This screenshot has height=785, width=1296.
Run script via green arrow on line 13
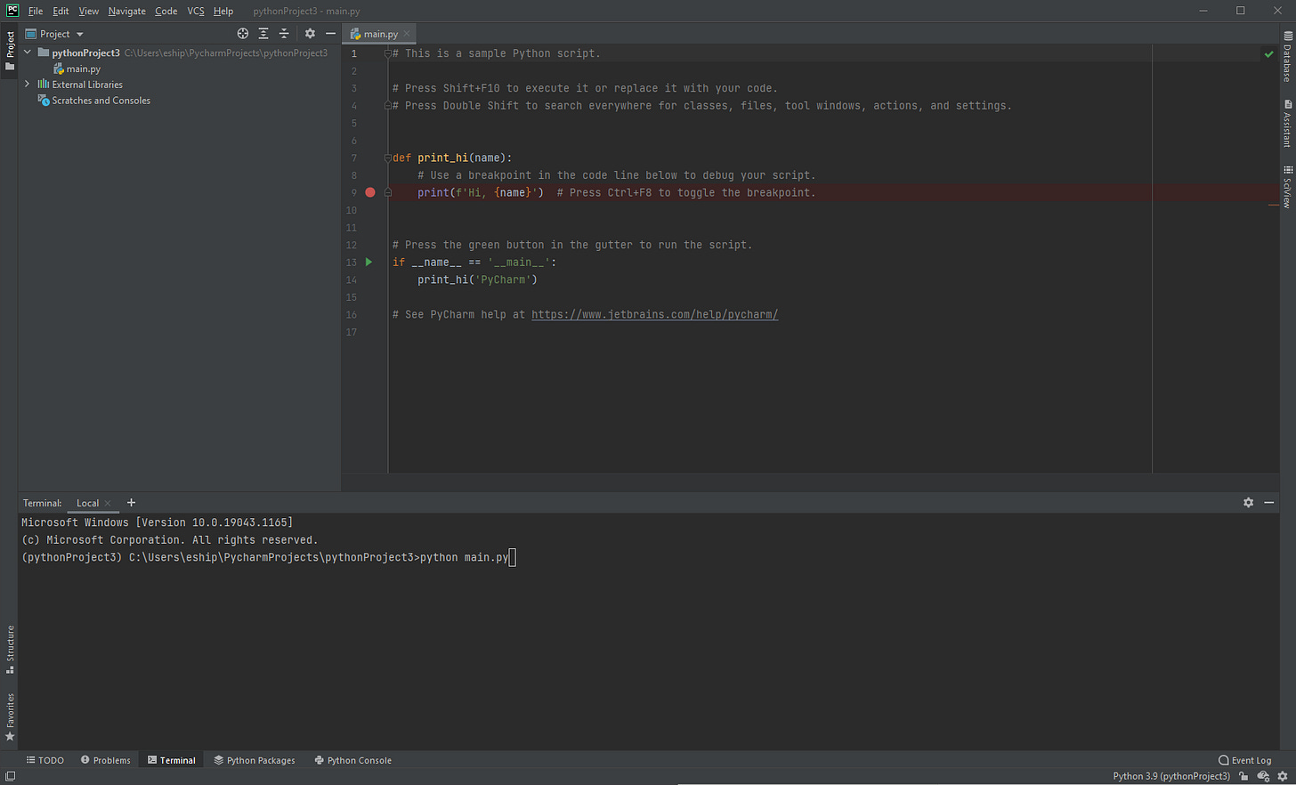tap(369, 263)
